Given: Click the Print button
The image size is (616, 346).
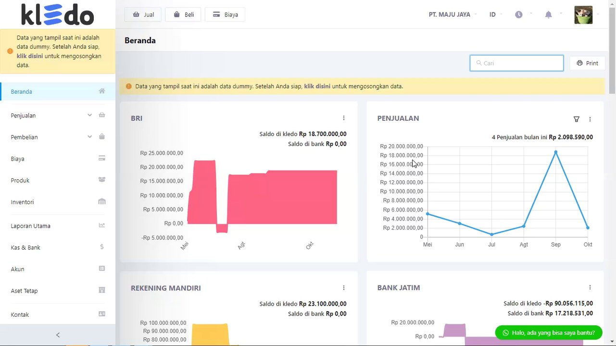Looking at the screenshot, I should [587, 63].
